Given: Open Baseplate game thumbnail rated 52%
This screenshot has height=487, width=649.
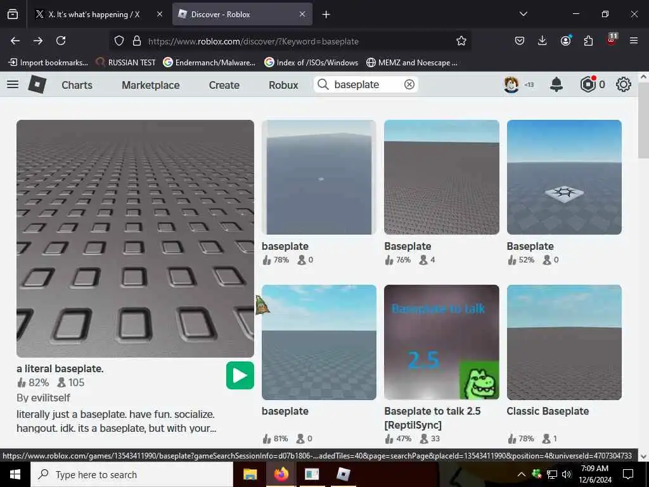Looking at the screenshot, I should coord(564,178).
